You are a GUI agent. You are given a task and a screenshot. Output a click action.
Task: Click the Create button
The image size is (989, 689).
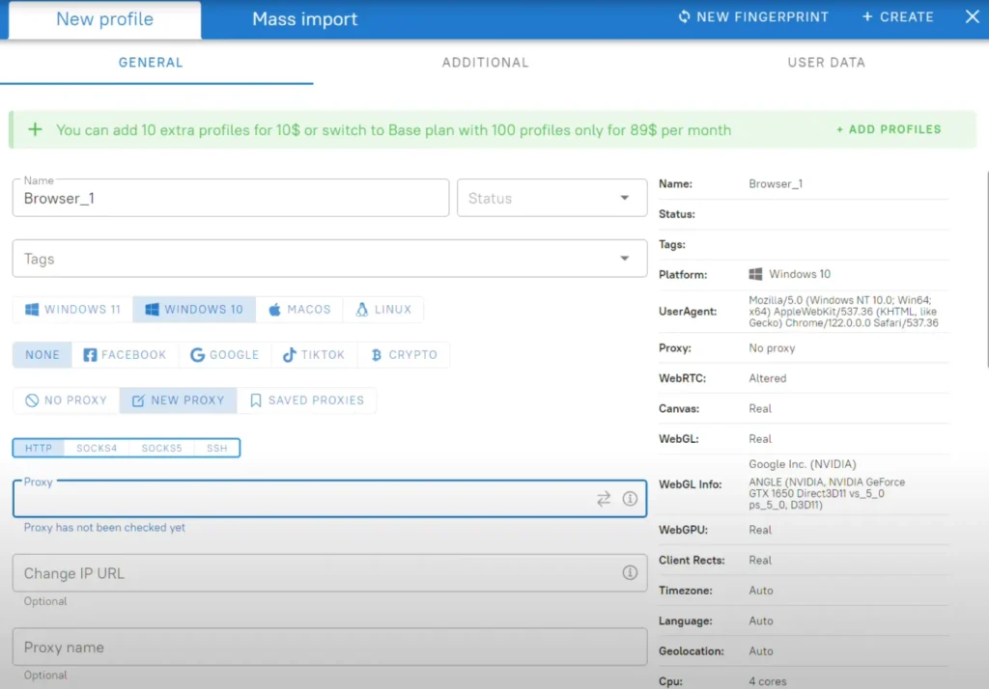tap(898, 17)
